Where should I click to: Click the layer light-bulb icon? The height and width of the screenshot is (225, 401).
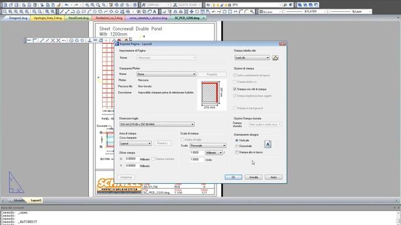point(214,5)
